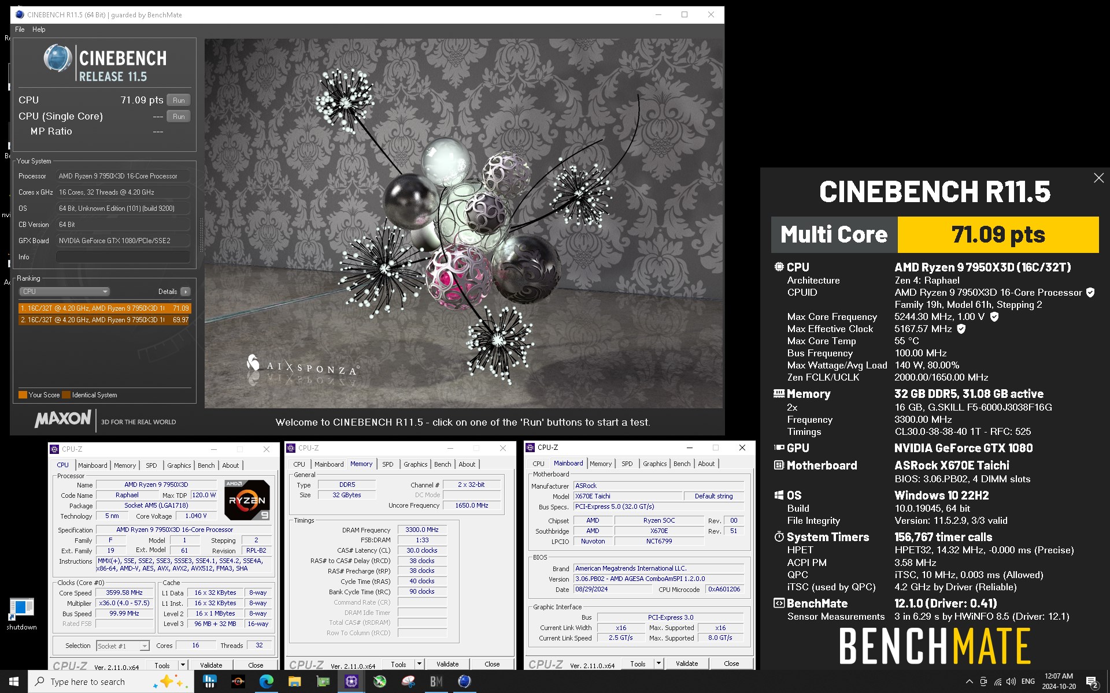Click the Max TDP value 120.0 W
Viewport: 1110px width, 693px height.
[203, 495]
